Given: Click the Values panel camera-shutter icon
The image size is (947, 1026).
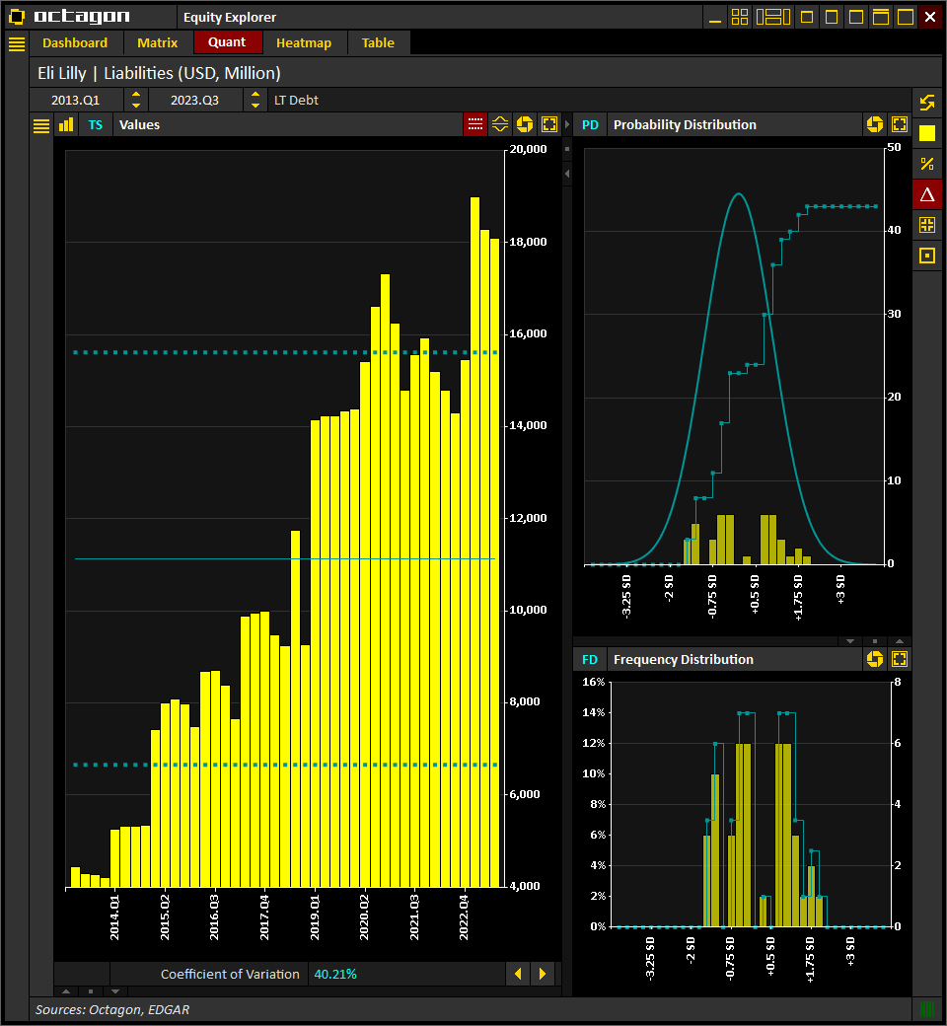Looking at the screenshot, I should pos(525,124).
